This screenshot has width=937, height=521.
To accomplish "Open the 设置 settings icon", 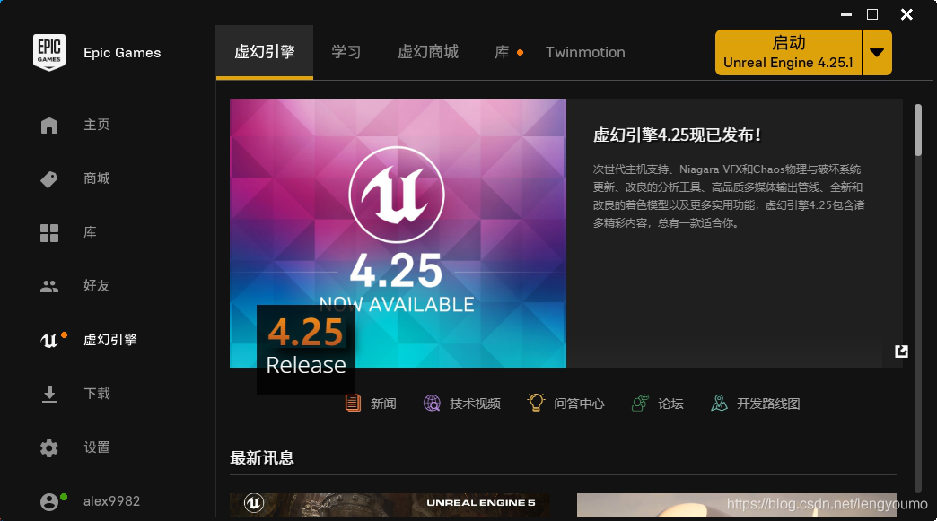I will pos(49,447).
